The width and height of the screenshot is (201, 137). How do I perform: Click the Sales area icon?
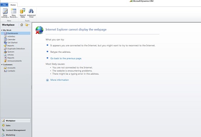[x=3, y=126]
